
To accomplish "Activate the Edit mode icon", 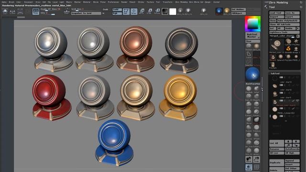I will coord(126,11).
